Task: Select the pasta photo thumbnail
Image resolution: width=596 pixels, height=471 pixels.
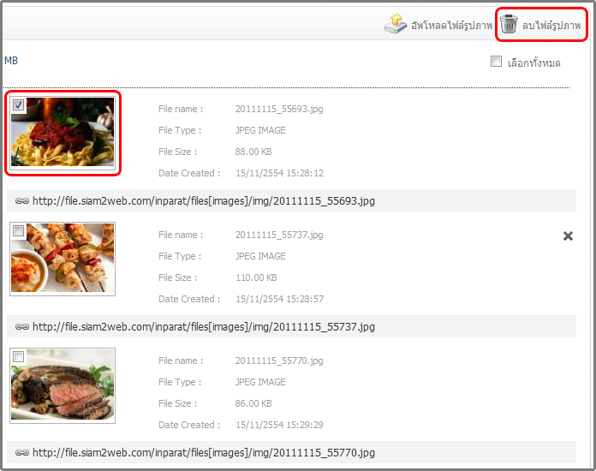Action: 63,132
